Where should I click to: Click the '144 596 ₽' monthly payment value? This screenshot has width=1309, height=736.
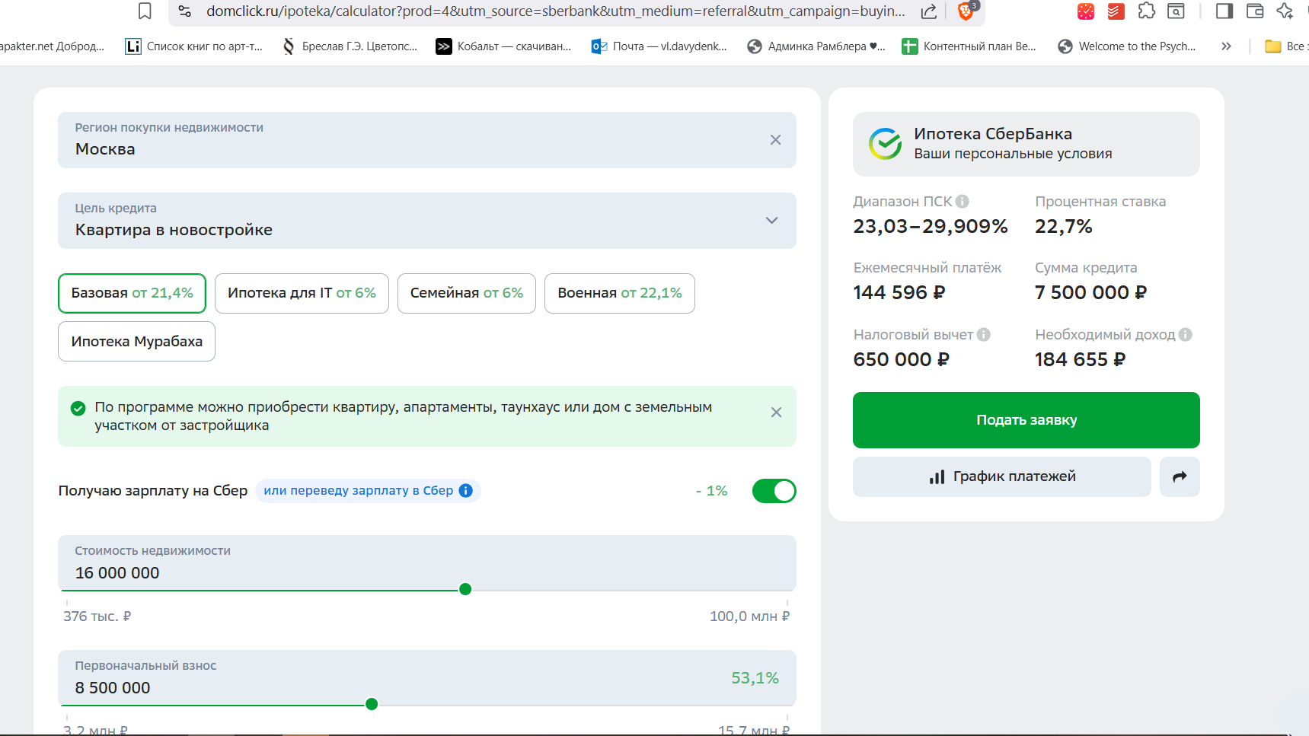899,293
